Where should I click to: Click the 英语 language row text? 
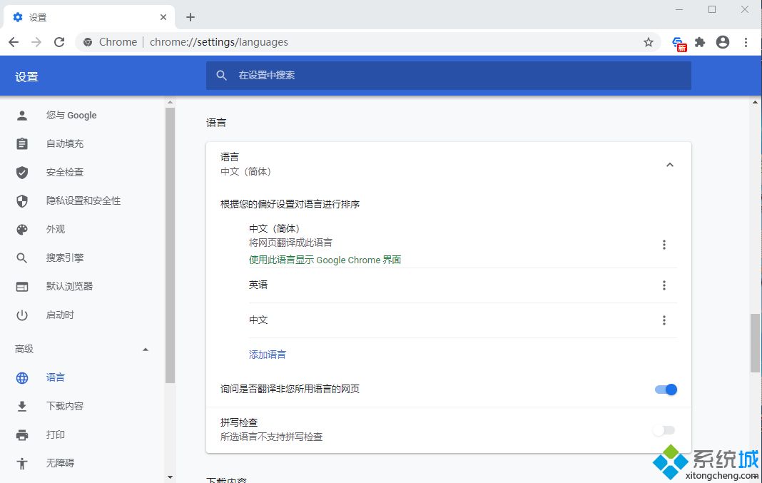258,285
